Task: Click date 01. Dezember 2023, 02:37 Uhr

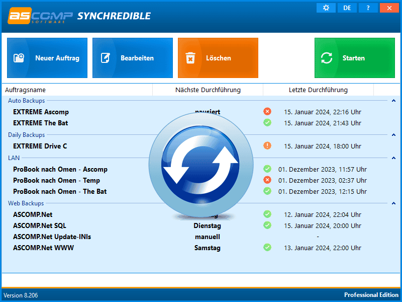Action: pyautogui.click(x=323, y=181)
